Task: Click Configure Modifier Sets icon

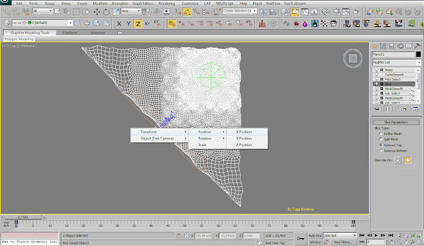Action: [415, 109]
